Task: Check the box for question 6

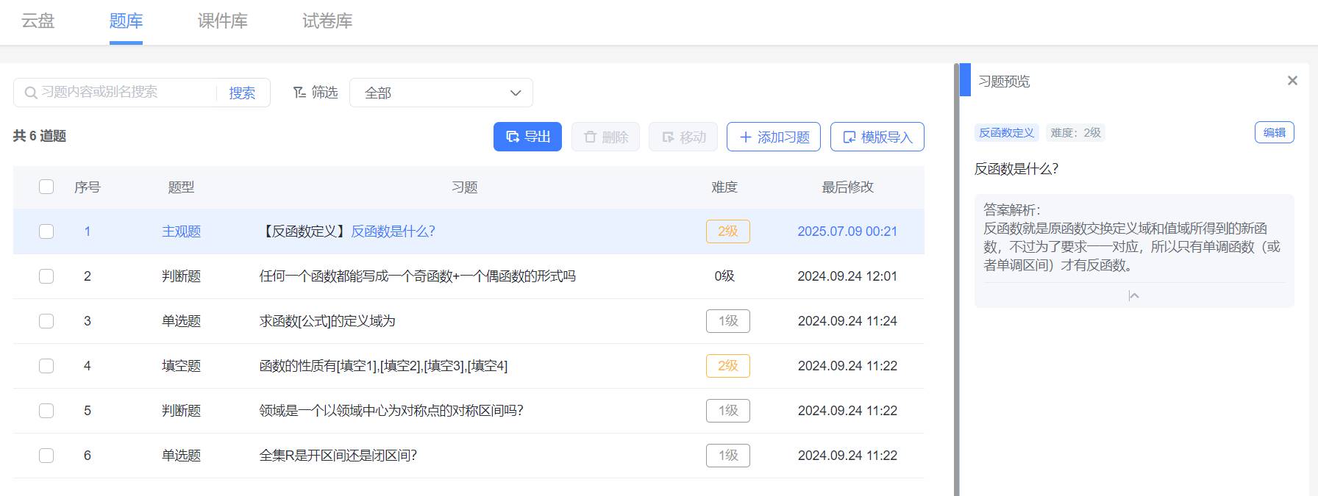Action: click(46, 456)
